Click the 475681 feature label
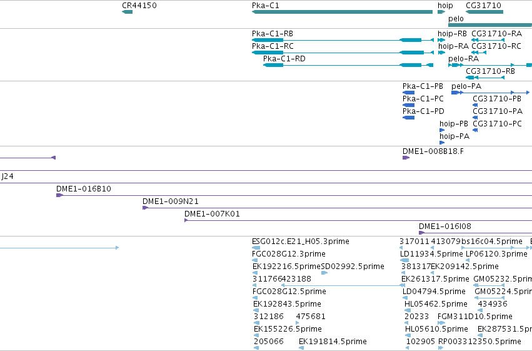The image size is (532, 351). point(311,317)
